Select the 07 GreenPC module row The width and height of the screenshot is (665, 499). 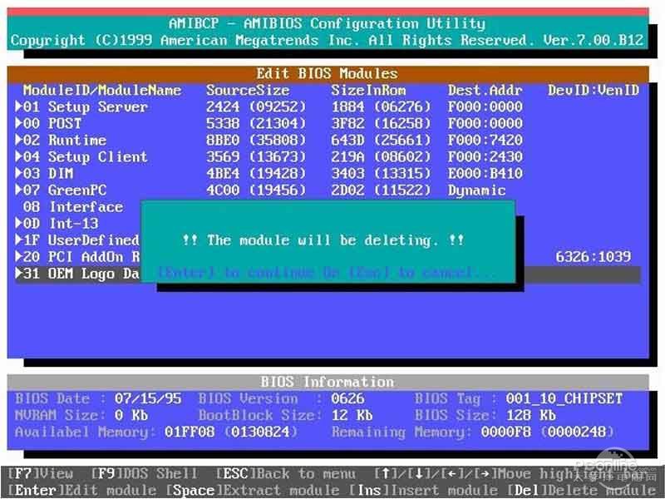tap(328, 190)
